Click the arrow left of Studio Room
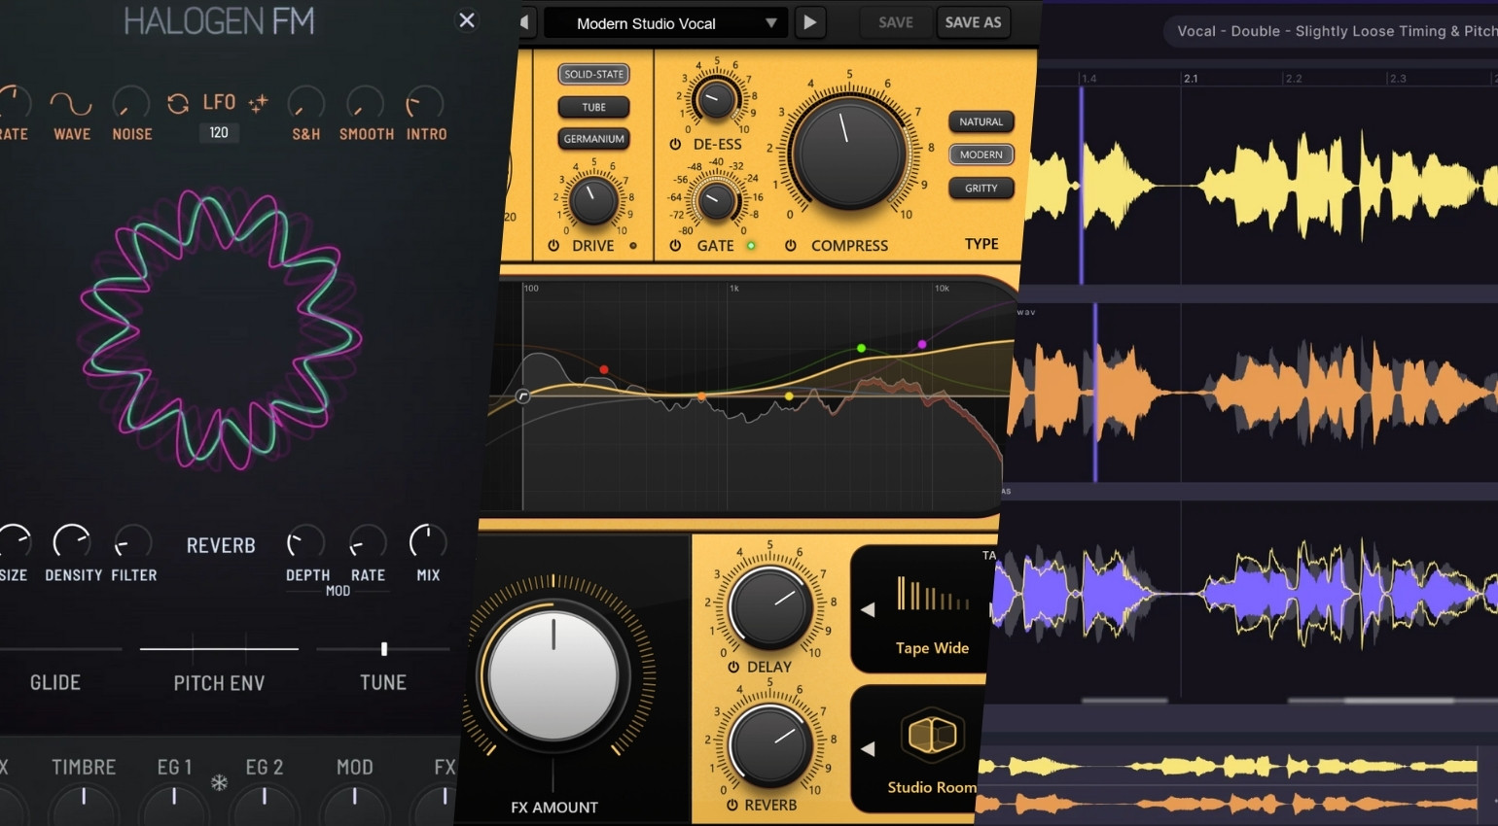The image size is (1498, 826). (x=868, y=749)
